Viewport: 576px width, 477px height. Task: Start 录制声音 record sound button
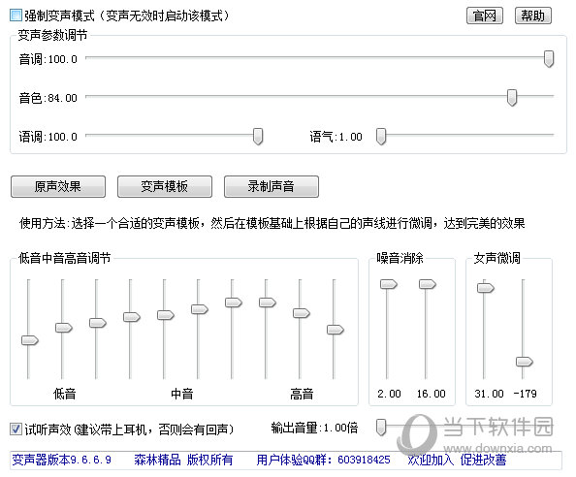coord(272,186)
